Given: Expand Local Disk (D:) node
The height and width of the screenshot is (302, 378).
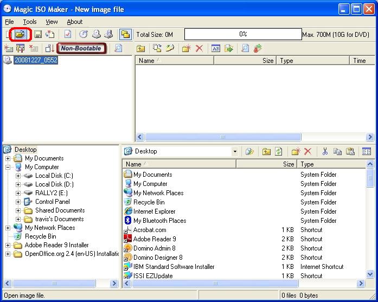Looking at the screenshot, I should coord(18,185).
